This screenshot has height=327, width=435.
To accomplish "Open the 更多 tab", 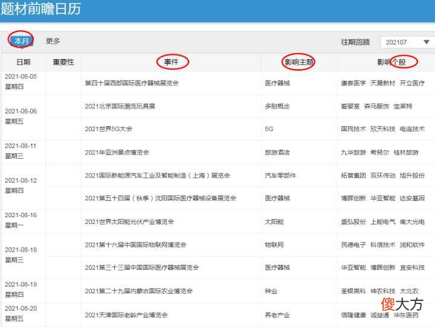I will pos(53,41).
